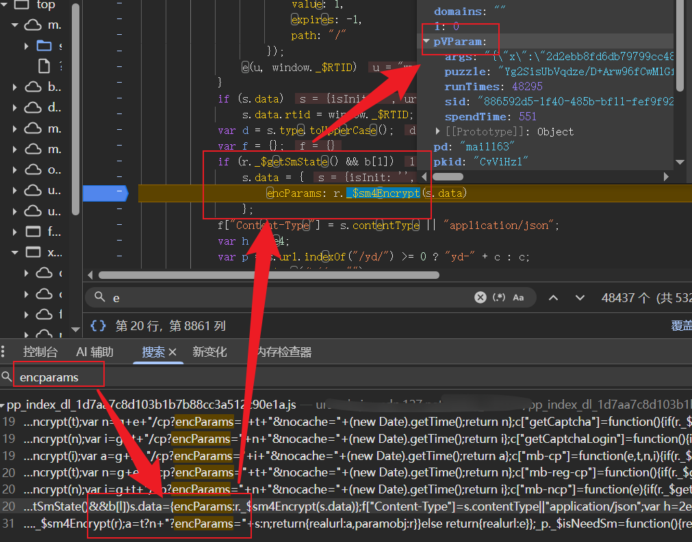692x542 pixels.
Task: Switch to the 新变化 tab
Action: point(209,351)
